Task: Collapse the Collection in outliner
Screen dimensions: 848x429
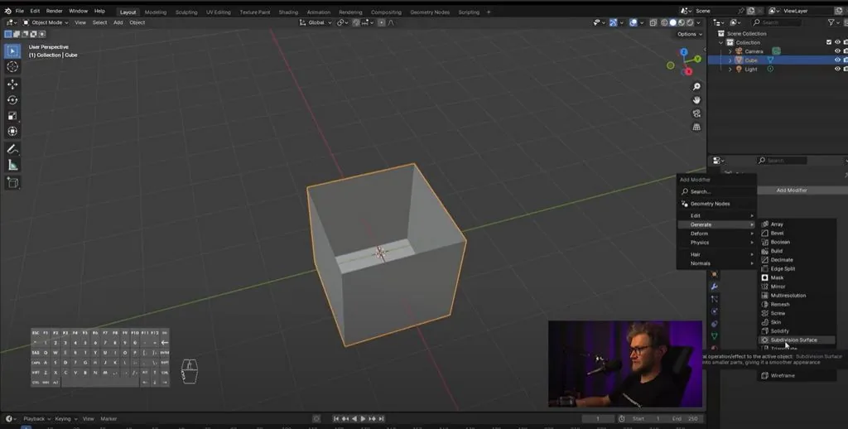Action: [720, 43]
